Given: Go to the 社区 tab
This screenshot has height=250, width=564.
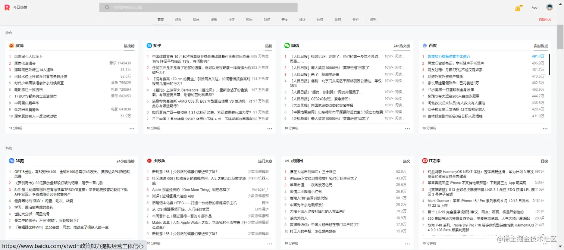Looking at the screenshot, I should click(231, 20).
